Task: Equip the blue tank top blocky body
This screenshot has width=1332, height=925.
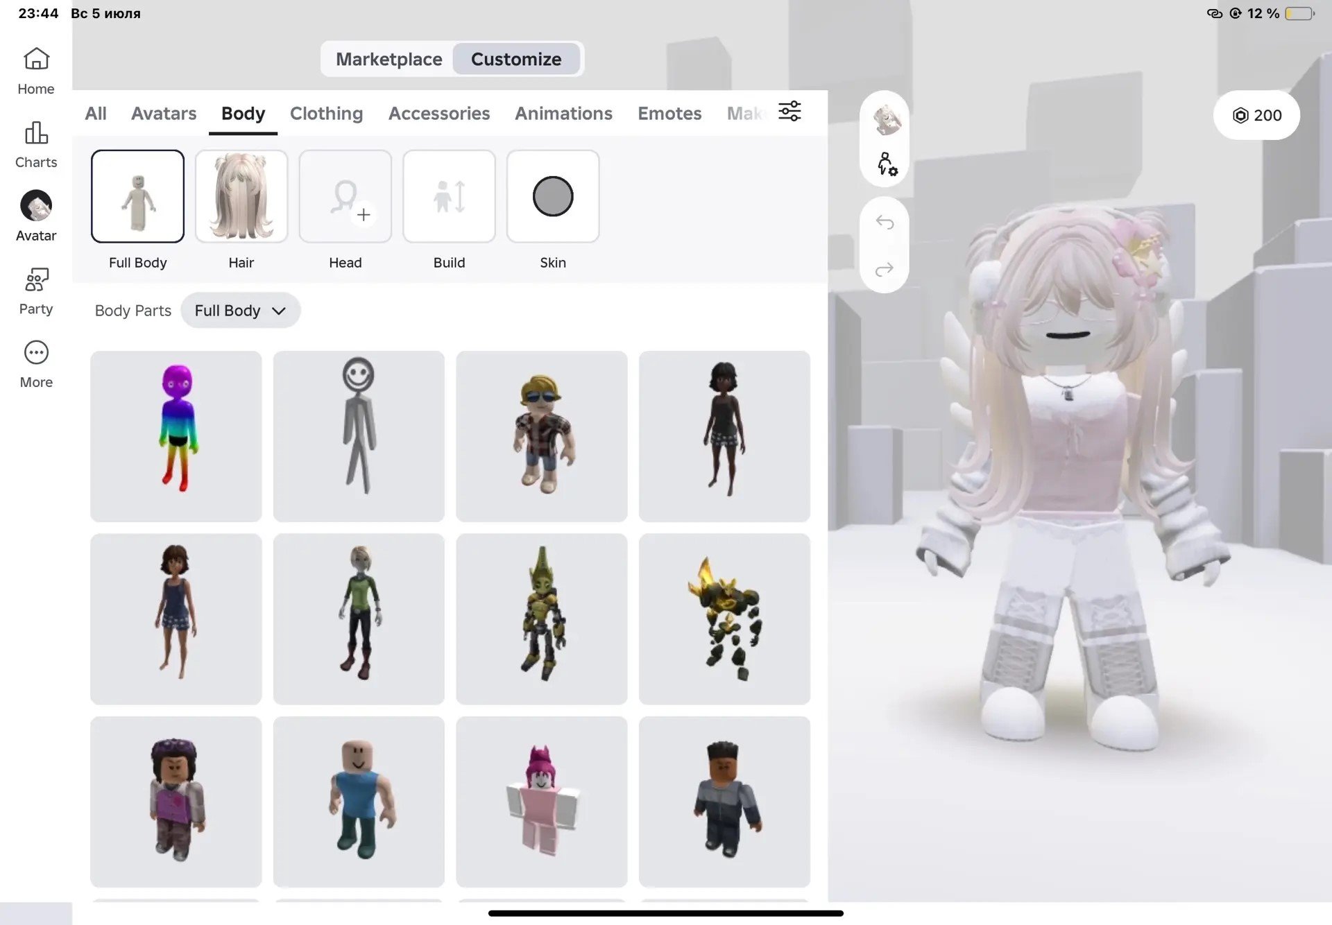Action: [359, 802]
